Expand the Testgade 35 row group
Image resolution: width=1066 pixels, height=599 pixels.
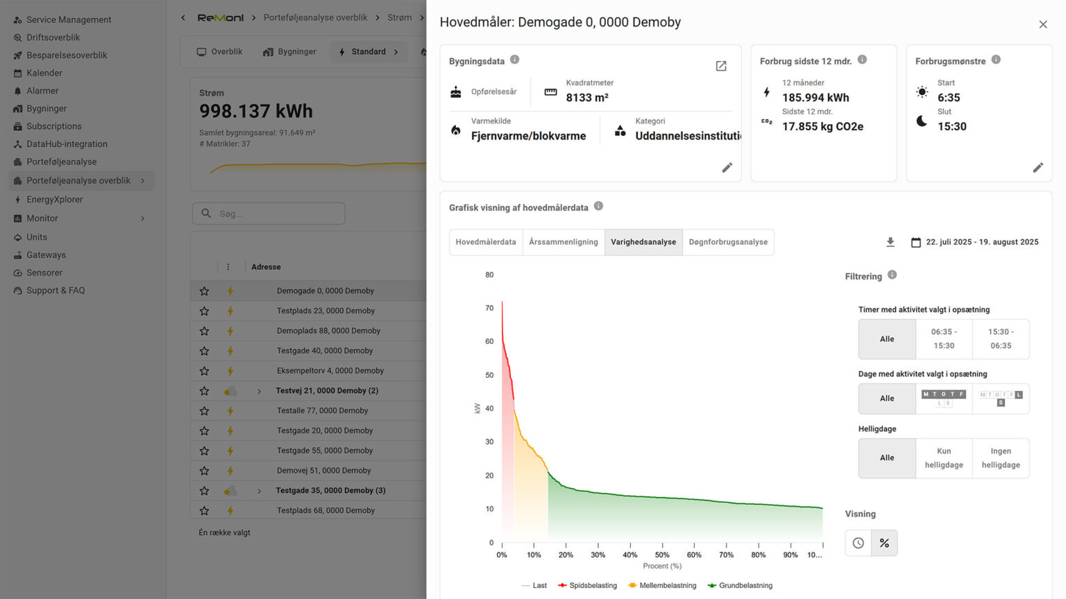(x=260, y=491)
